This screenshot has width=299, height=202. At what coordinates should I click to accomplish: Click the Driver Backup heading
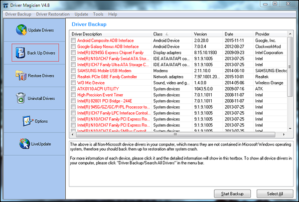pos(89,24)
